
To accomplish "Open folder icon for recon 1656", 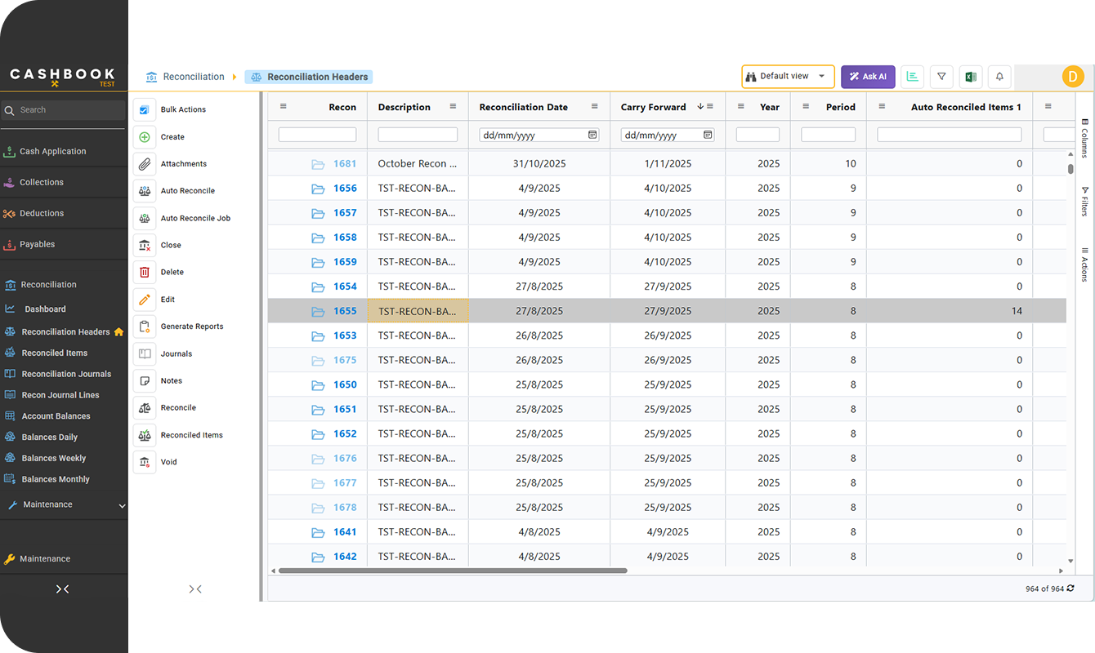I will click(x=318, y=189).
